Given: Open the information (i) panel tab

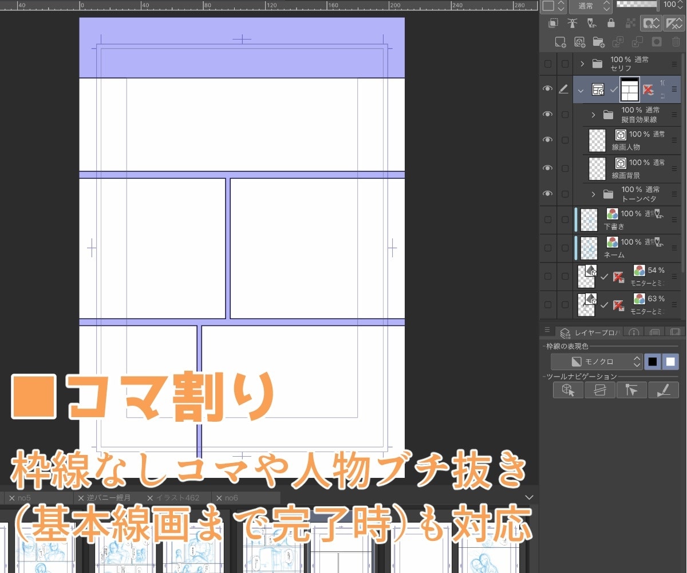Looking at the screenshot, I should (x=634, y=332).
